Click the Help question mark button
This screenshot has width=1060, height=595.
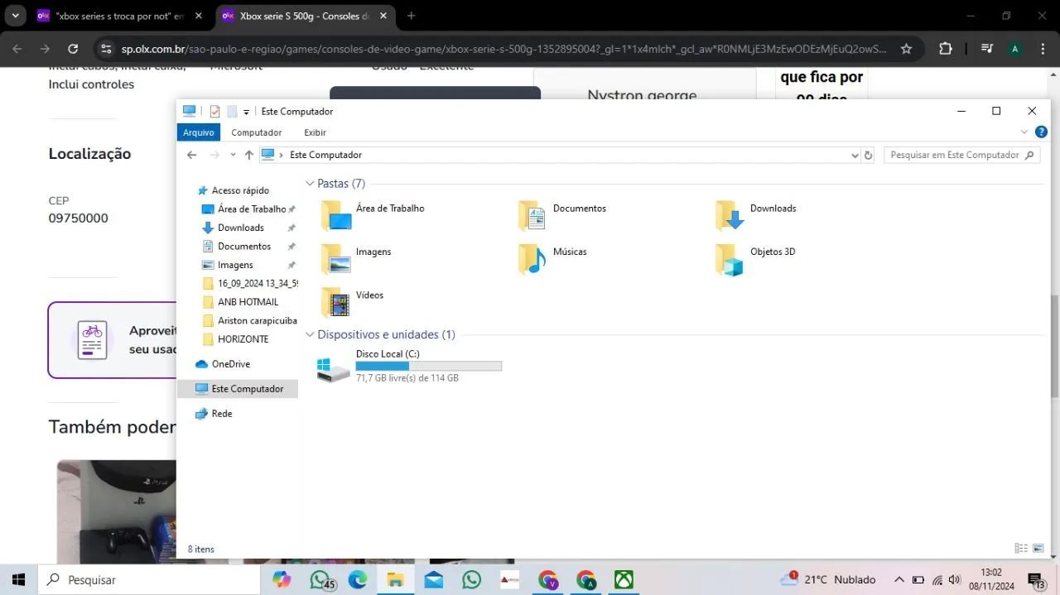click(1041, 132)
